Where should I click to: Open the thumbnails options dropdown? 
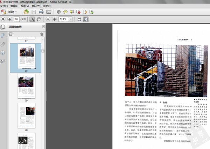coord(11,34)
